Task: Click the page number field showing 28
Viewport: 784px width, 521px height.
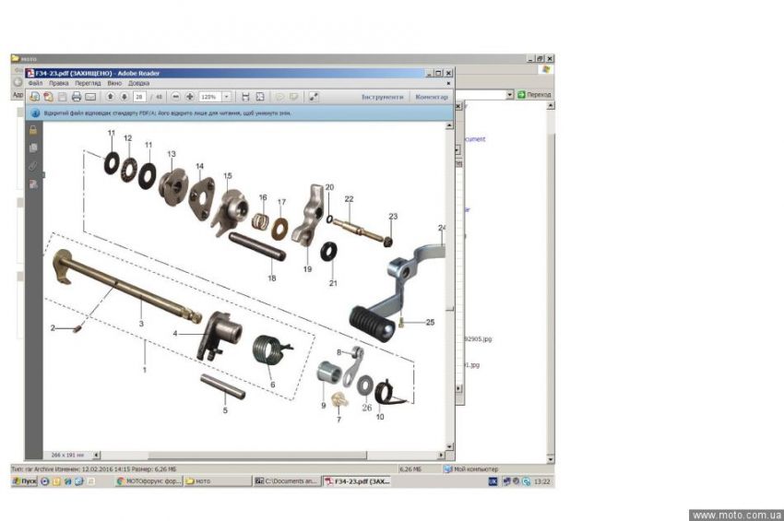Action: click(x=139, y=97)
